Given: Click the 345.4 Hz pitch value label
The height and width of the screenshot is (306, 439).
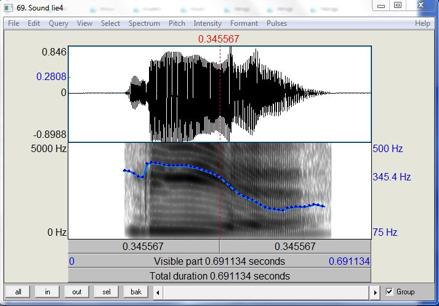Looking at the screenshot, I should [392, 177].
